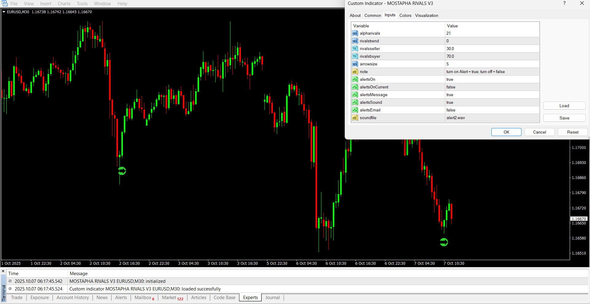Click the Reset button
Screen dimensions: 590x304
pyautogui.click(x=572, y=132)
